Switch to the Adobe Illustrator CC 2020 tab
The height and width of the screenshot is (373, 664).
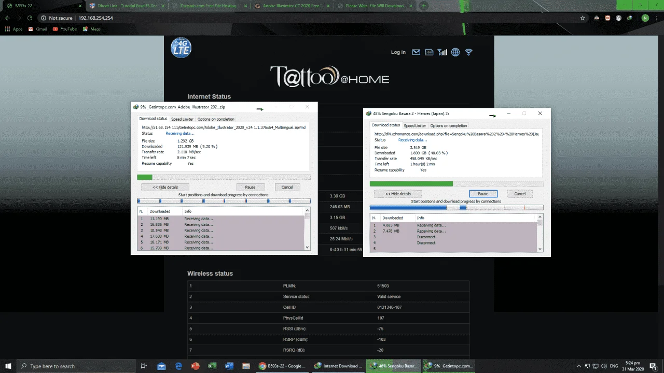(x=293, y=6)
